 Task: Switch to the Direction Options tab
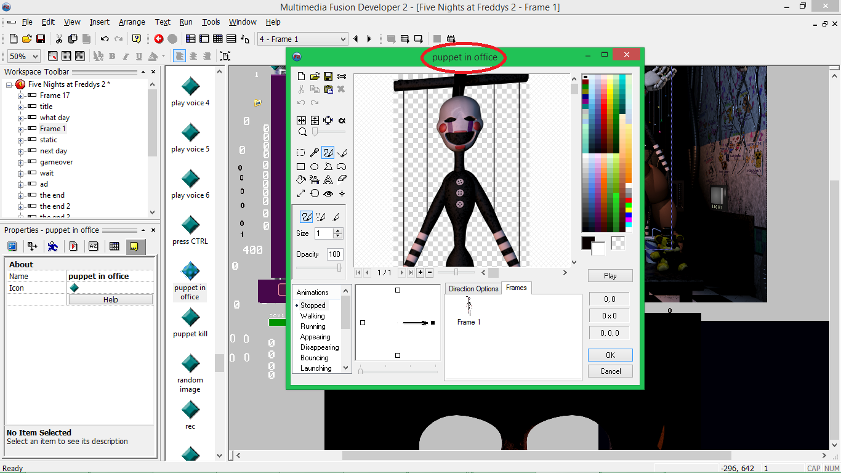tap(473, 289)
